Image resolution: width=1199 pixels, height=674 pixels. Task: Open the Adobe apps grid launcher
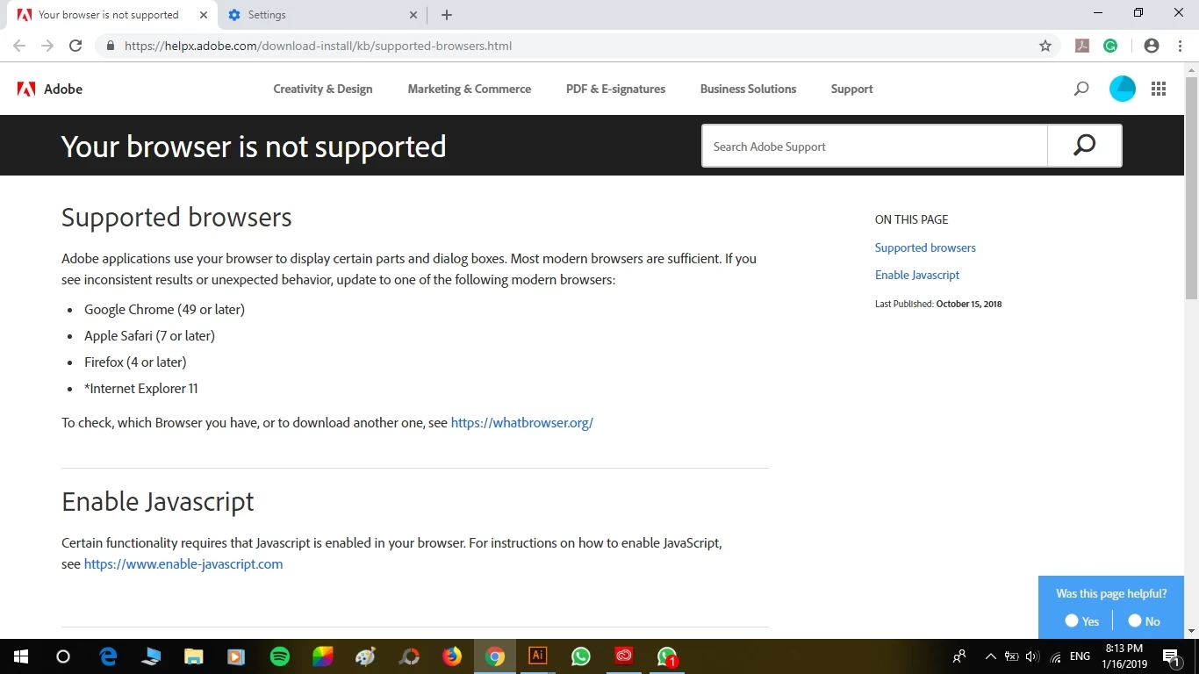[1159, 89]
